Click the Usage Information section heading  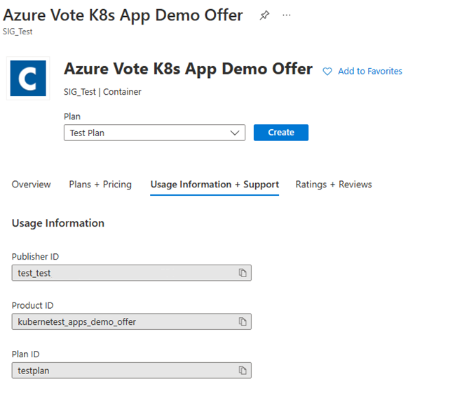click(58, 223)
